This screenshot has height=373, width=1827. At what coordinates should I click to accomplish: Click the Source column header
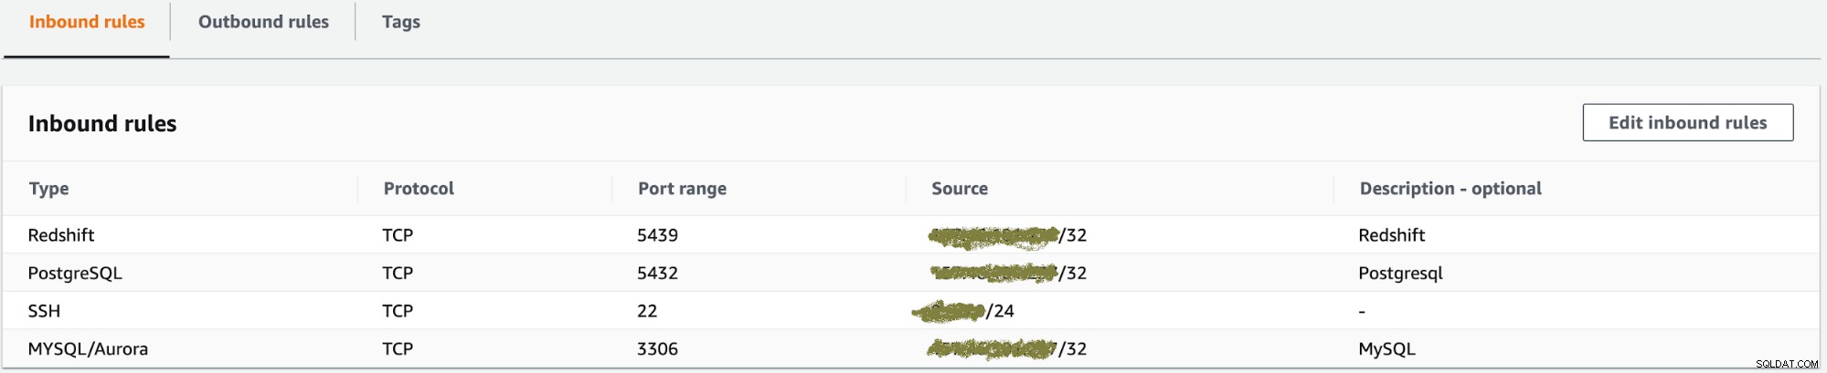(x=959, y=189)
